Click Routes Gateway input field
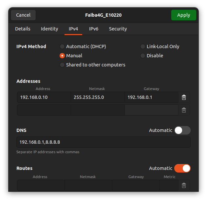 coord(136,185)
